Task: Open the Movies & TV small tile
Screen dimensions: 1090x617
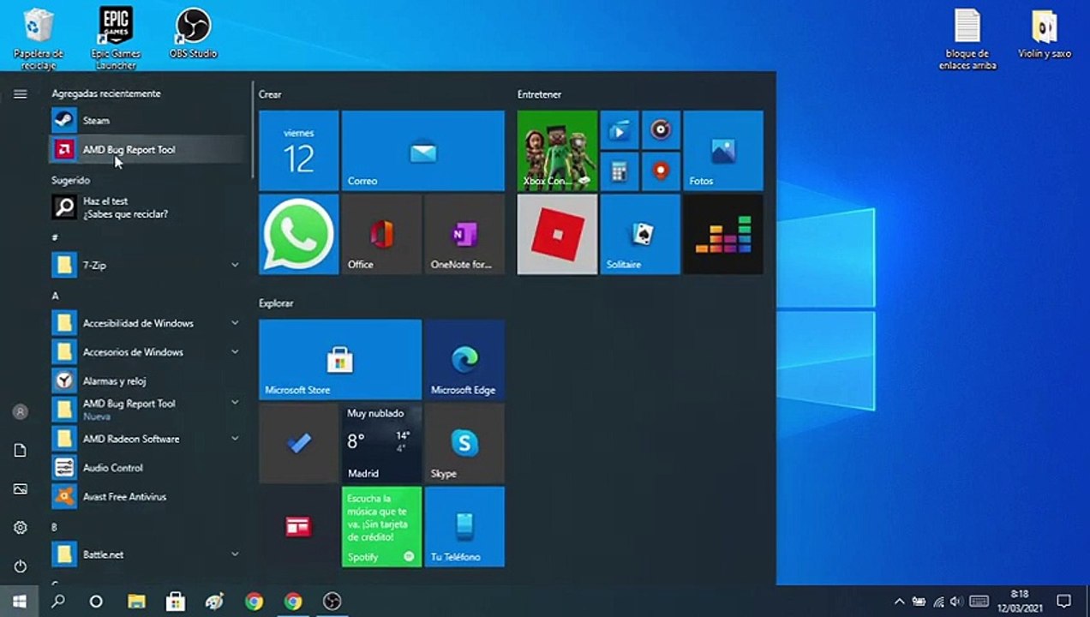Action: pos(619,130)
